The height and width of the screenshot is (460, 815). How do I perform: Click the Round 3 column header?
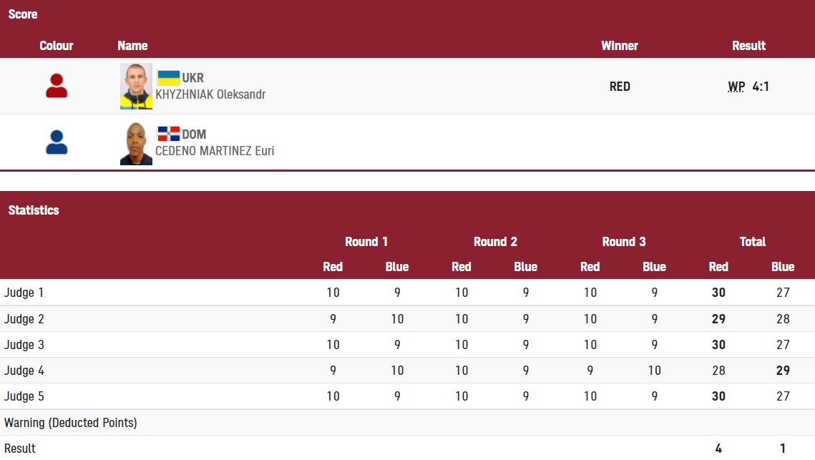(x=624, y=242)
